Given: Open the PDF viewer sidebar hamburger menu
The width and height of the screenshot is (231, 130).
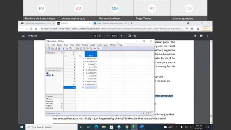Looking at the screenshot, I should coord(23,36).
